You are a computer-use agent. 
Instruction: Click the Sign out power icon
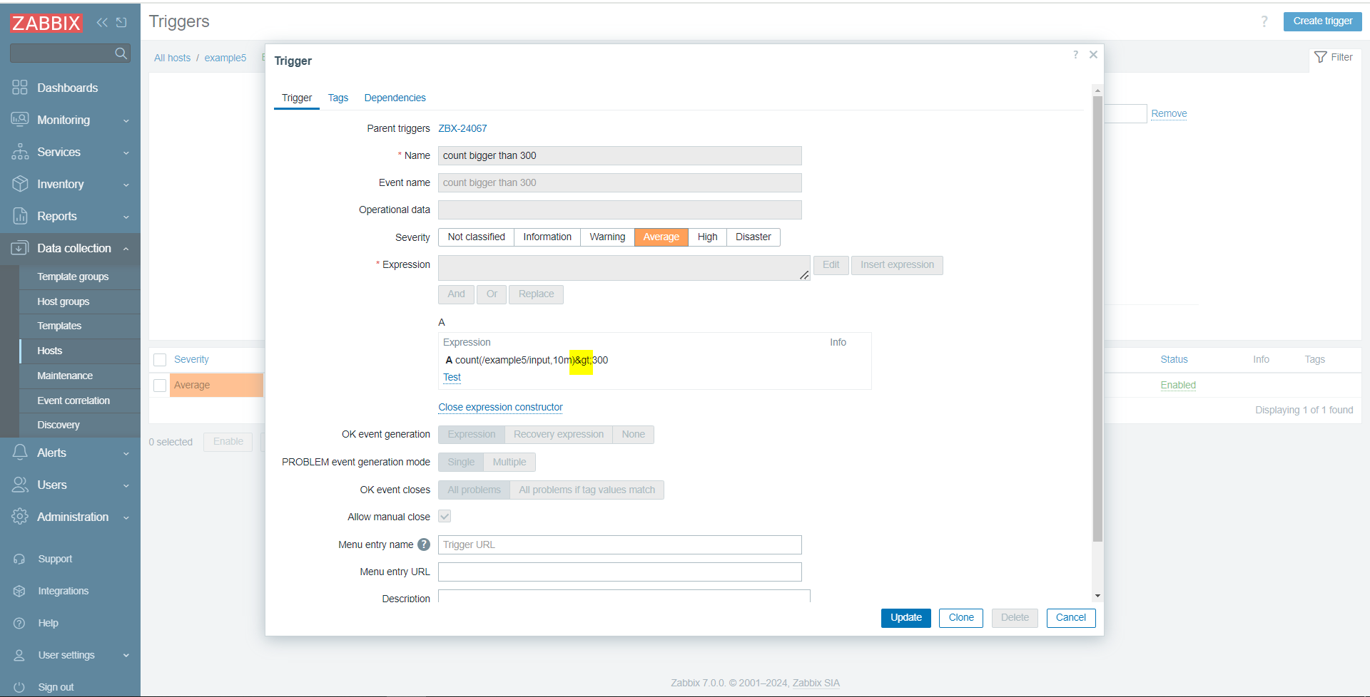click(x=19, y=687)
